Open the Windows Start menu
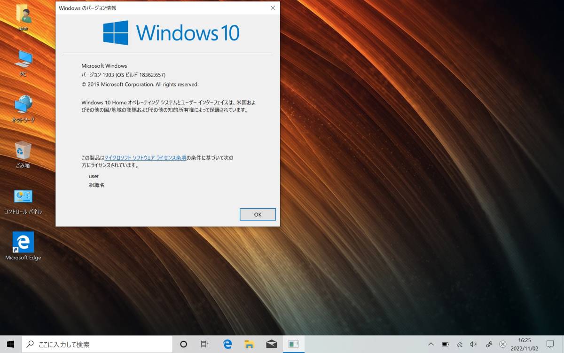This screenshot has width=564, height=353. tap(11, 344)
